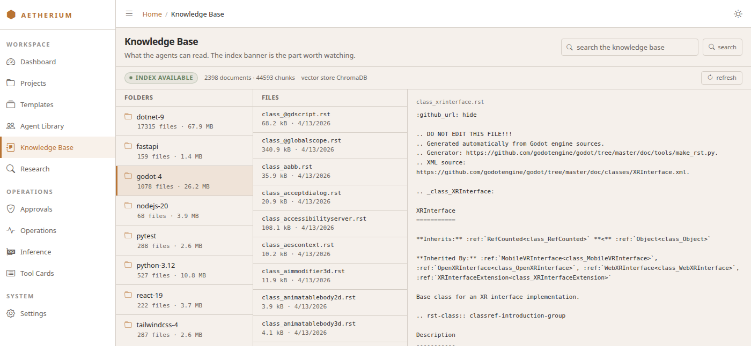Click the python-3.12 folder icon
This screenshot has height=346, width=751.
tap(128, 265)
